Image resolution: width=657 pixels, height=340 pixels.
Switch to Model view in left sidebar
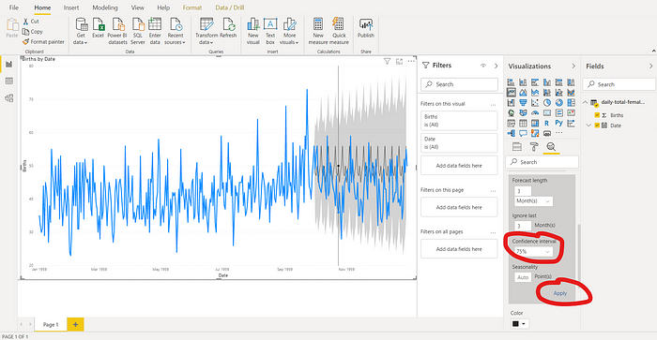[8, 97]
